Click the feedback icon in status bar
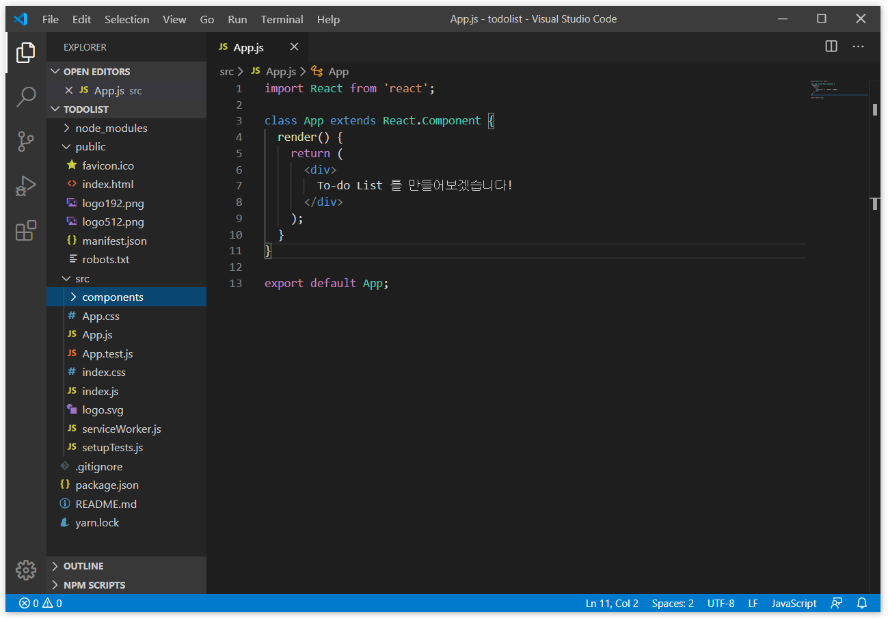Screen dimensions: 888x618 pos(836,604)
